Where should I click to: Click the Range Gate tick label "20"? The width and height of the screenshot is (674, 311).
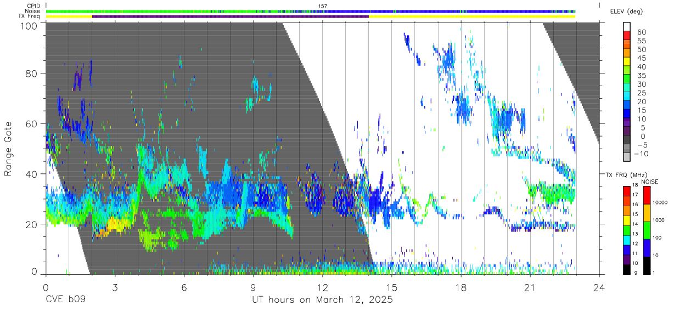32,224
